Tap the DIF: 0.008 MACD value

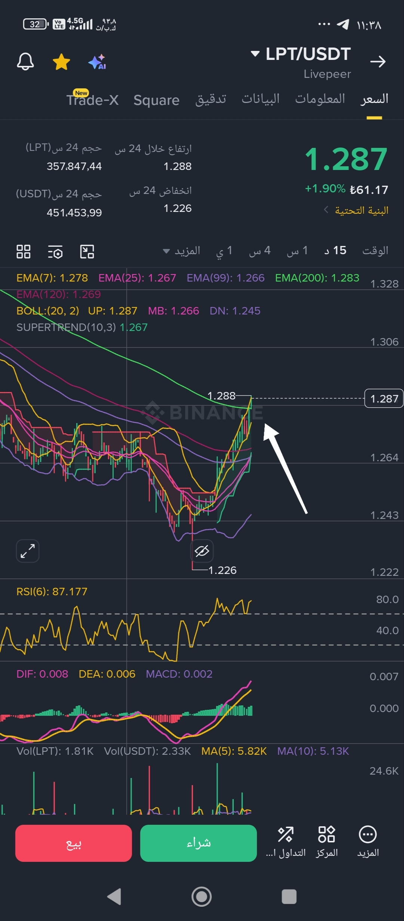click(x=42, y=674)
